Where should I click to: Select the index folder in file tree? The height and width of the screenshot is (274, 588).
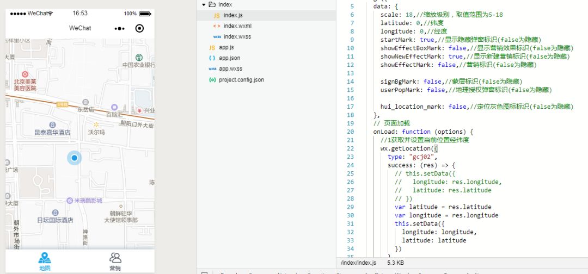tap(225, 5)
